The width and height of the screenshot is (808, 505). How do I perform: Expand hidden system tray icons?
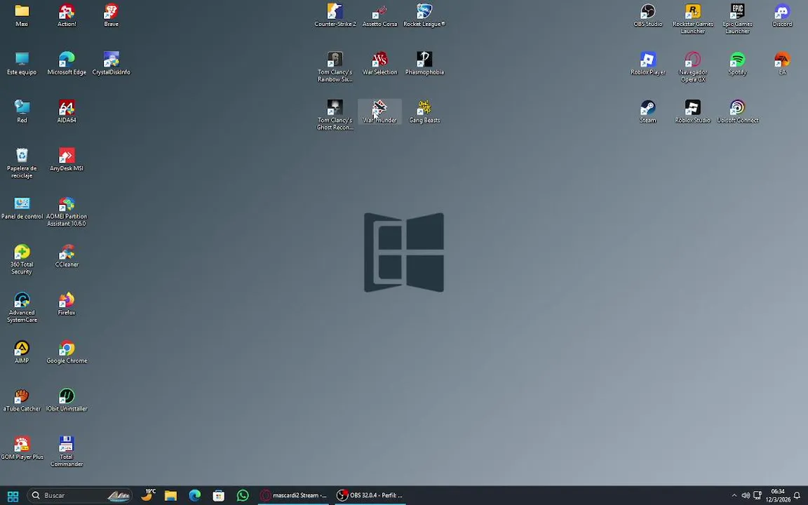click(734, 496)
